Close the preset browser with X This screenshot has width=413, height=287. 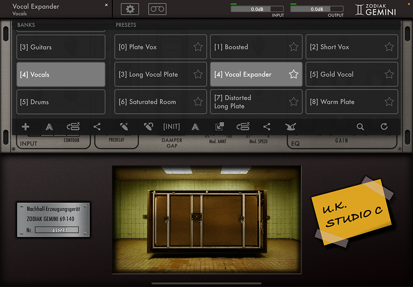(106, 5)
